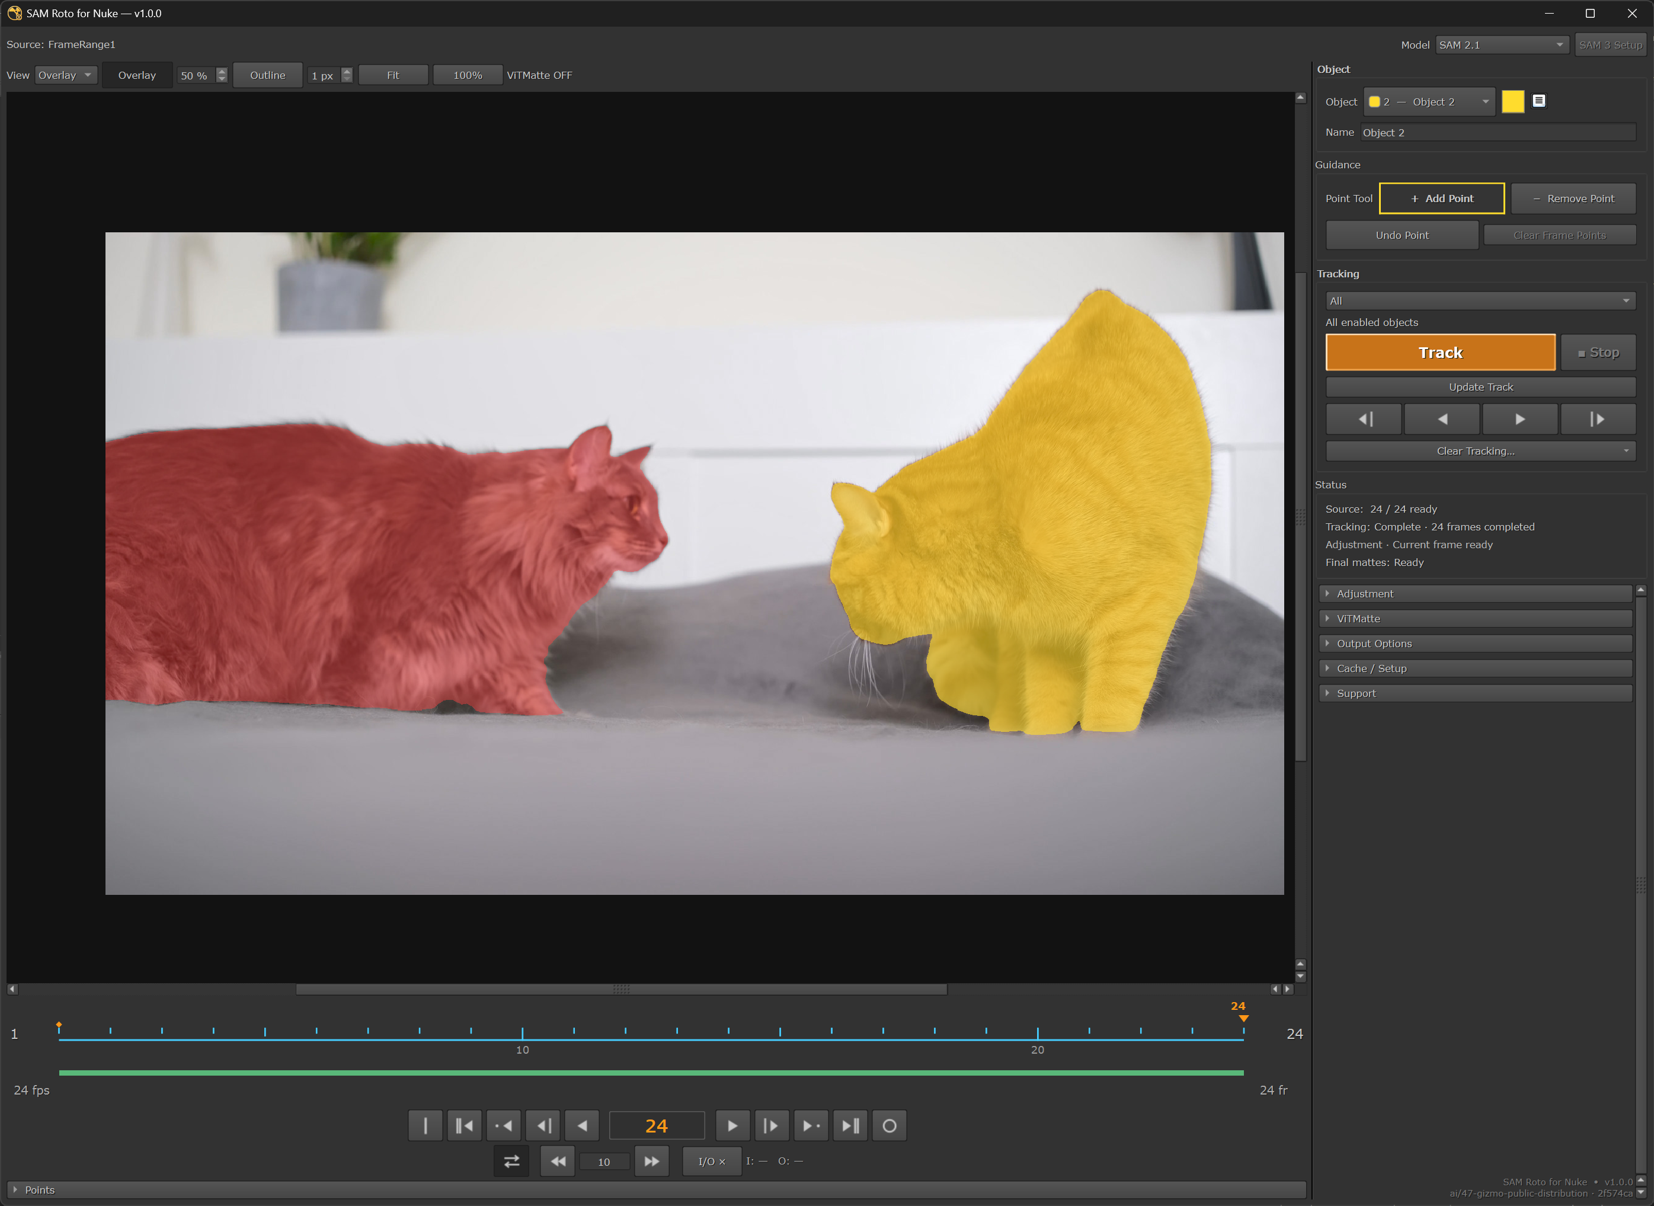Open the Tracking scope All dropdown

coord(1480,301)
